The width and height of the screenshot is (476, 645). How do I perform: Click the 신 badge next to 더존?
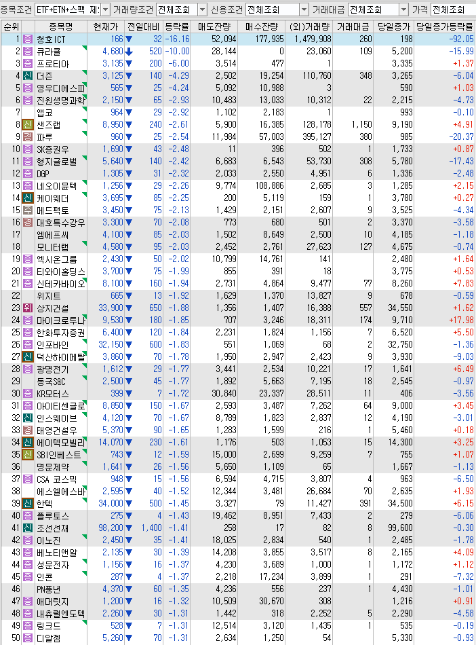(28, 76)
